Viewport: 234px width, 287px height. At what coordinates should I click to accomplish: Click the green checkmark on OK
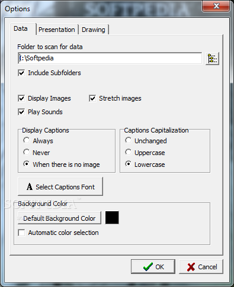coord(148,267)
